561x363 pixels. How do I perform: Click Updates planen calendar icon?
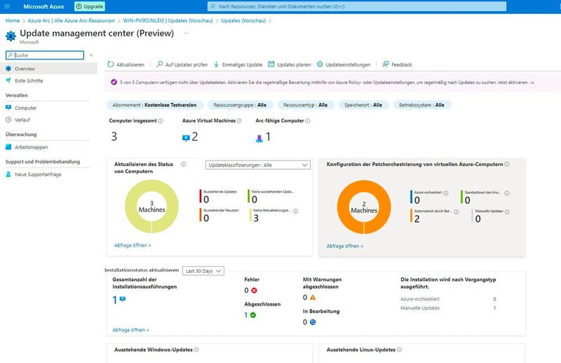(271, 64)
